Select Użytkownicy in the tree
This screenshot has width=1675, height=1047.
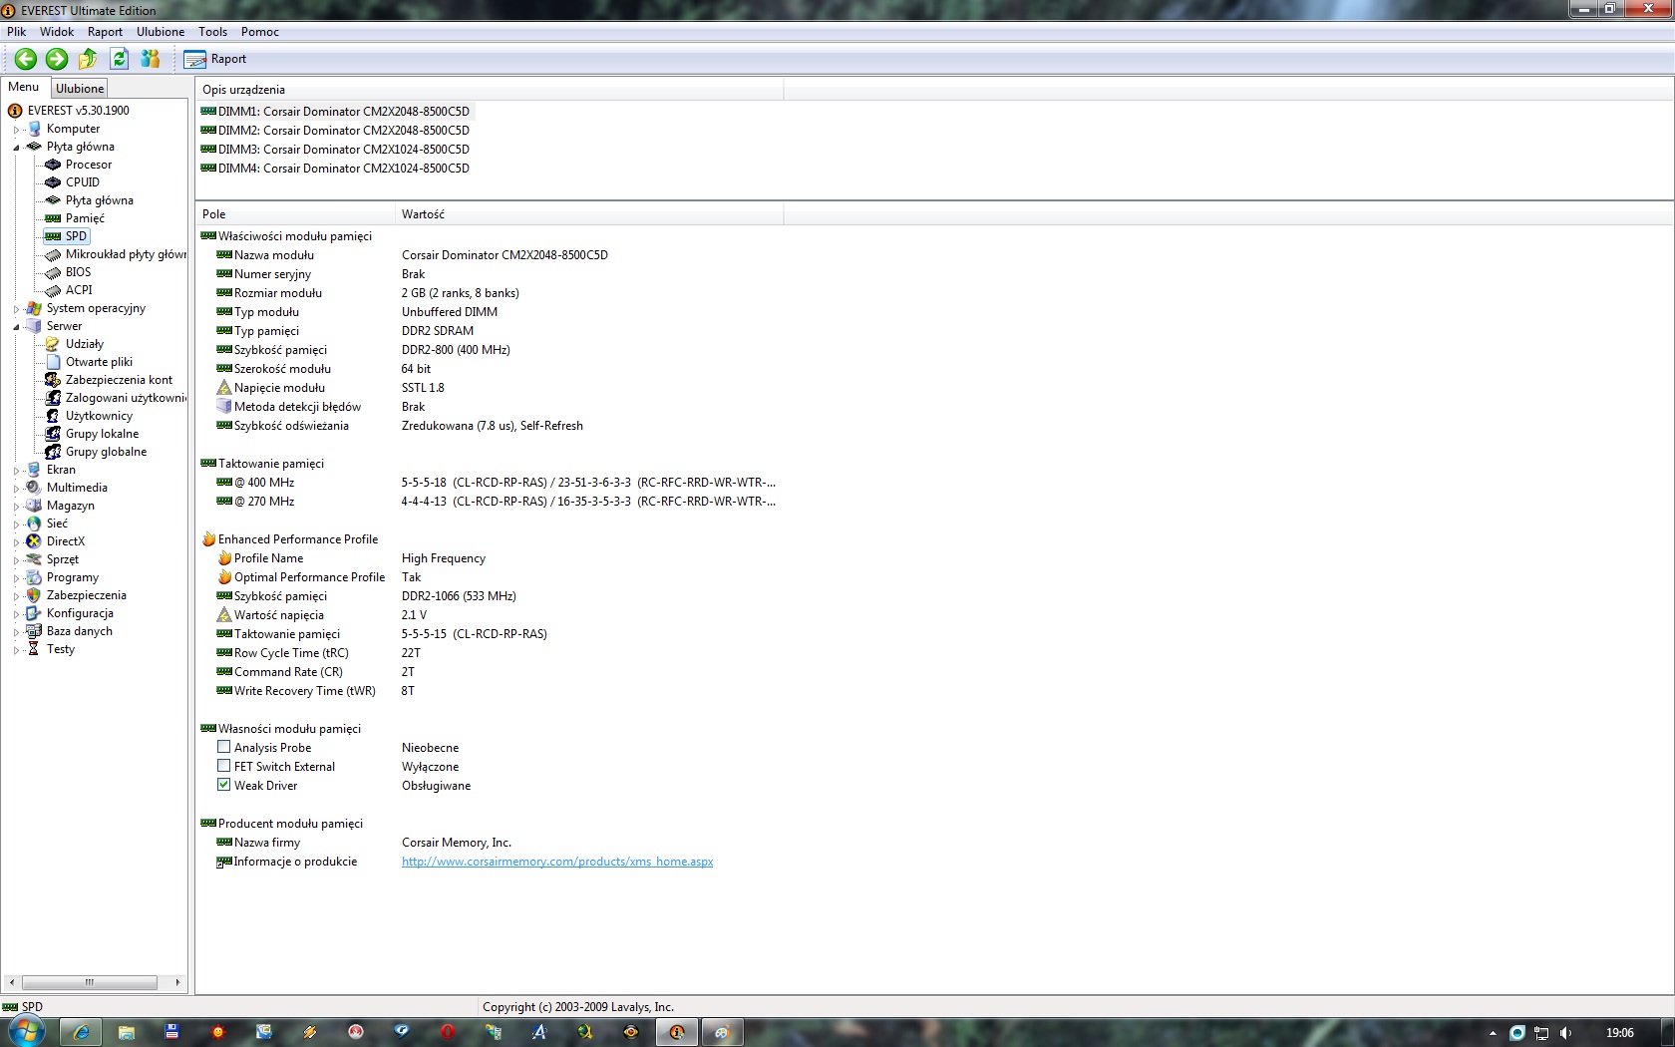[x=99, y=416]
